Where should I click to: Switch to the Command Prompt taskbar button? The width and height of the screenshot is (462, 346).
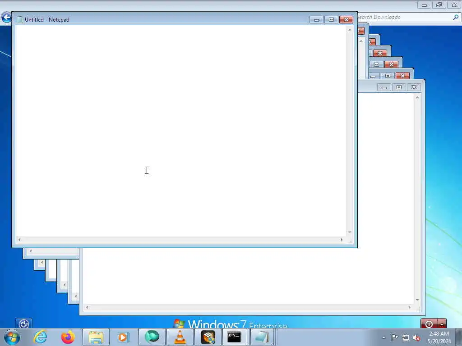click(234, 337)
